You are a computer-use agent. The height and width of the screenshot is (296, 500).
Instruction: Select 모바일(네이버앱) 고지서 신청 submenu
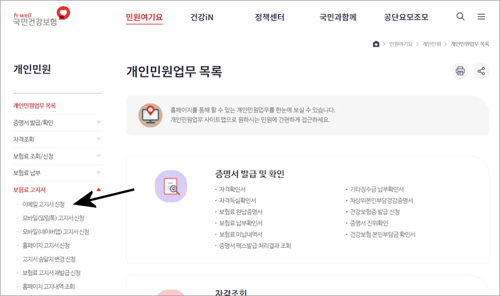(x=56, y=231)
